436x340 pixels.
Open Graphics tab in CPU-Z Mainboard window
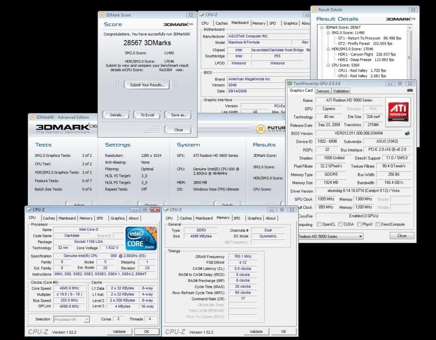pyautogui.click(x=290, y=23)
